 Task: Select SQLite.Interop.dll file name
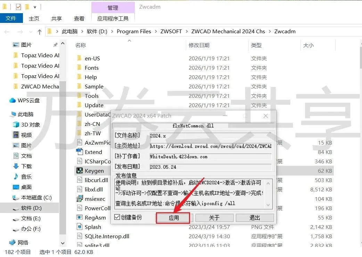click(107, 236)
